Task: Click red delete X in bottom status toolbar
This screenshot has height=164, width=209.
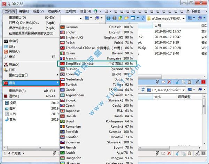Action: click(x=169, y=153)
